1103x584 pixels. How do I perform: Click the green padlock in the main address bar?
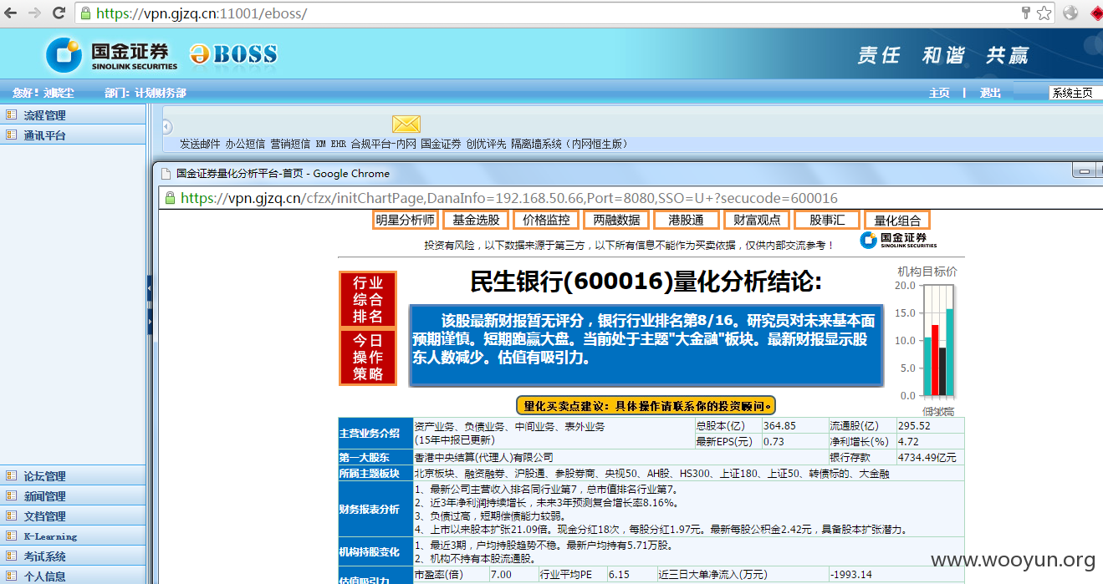(x=84, y=13)
